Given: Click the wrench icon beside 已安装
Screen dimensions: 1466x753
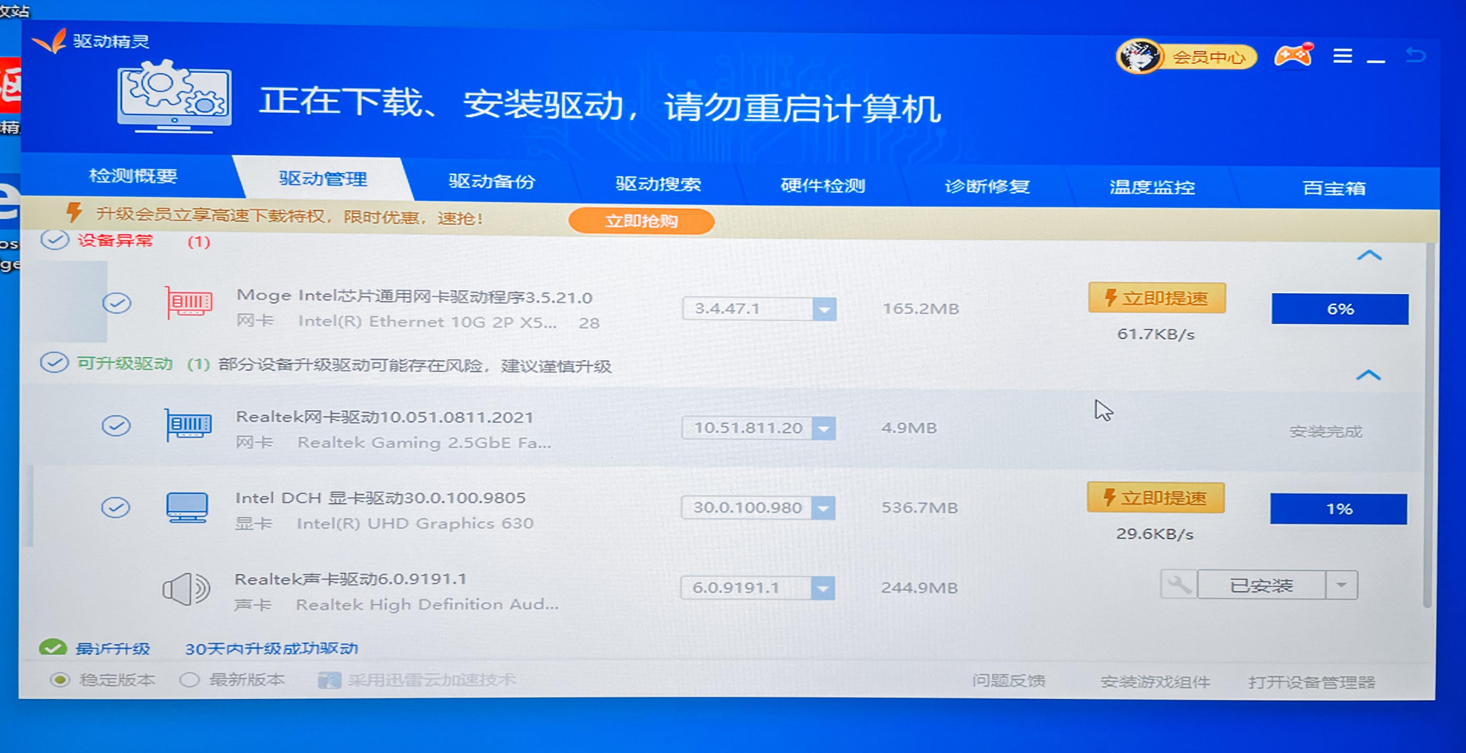Looking at the screenshot, I should (1178, 584).
